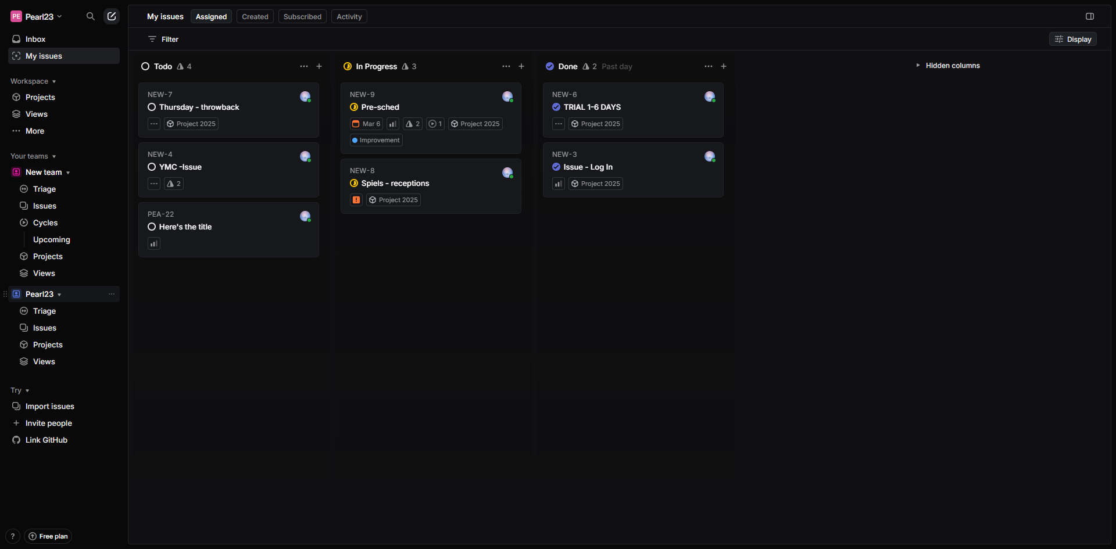1116x549 pixels.
Task: Click priority bars icon on PEA-22 card
Action: 154,243
